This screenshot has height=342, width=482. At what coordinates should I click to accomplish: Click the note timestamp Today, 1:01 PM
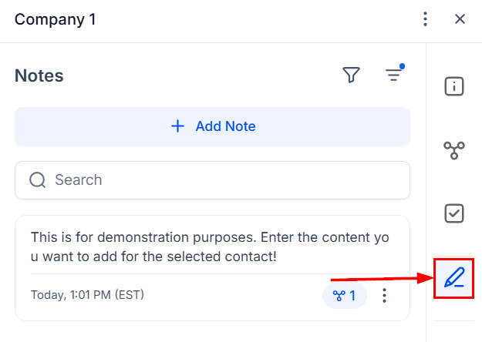click(x=87, y=294)
